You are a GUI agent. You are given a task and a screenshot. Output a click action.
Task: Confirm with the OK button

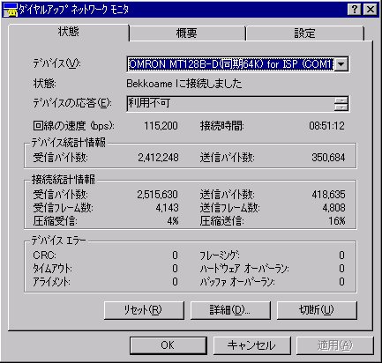(168, 345)
